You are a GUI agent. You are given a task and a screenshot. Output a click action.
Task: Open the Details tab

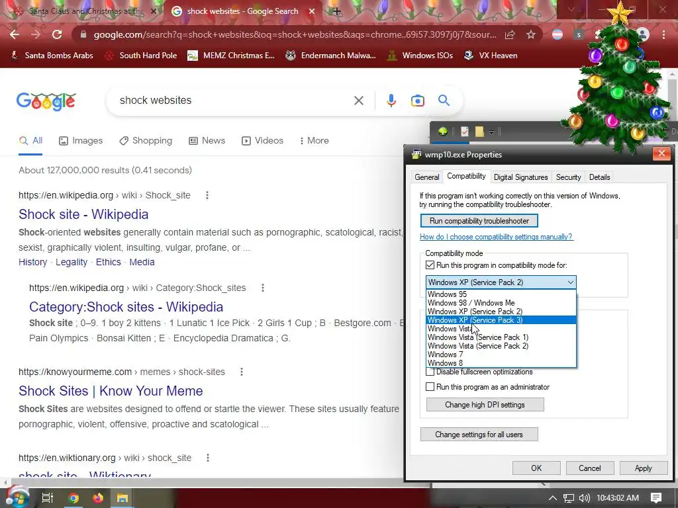click(599, 177)
